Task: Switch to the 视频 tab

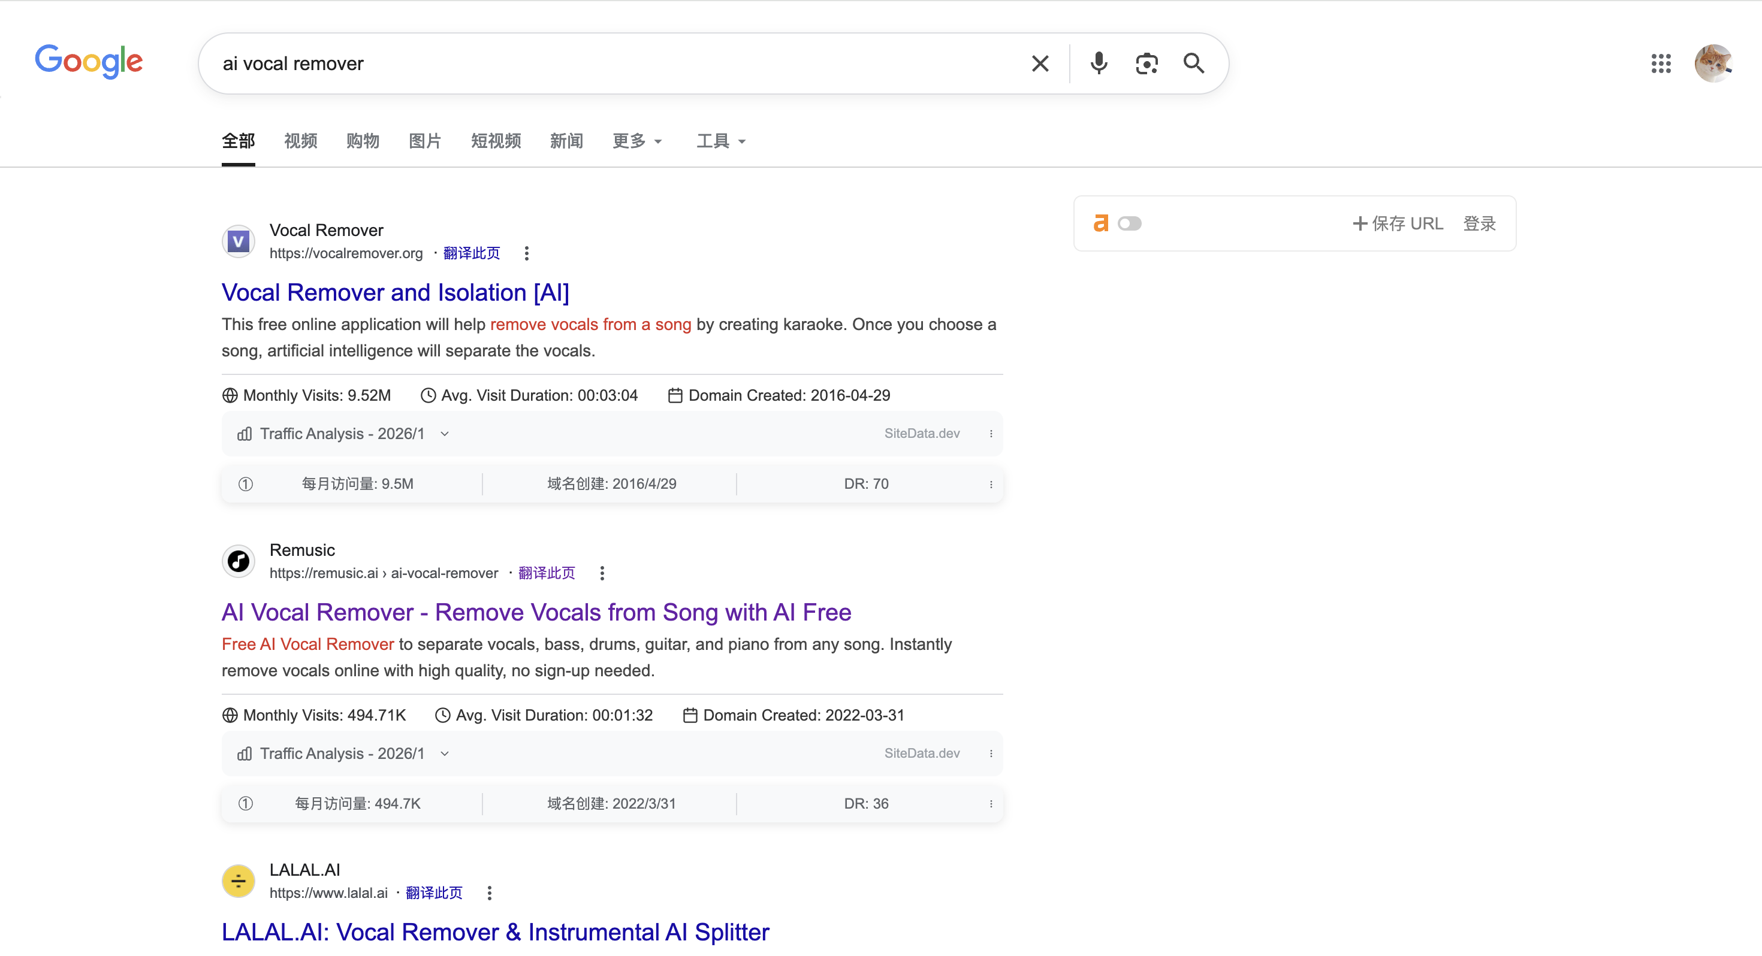Action: coord(300,141)
